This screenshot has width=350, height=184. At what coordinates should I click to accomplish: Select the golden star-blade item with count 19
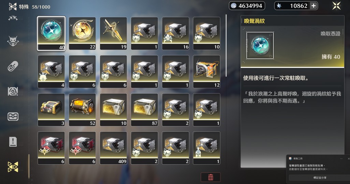[x=113, y=33]
